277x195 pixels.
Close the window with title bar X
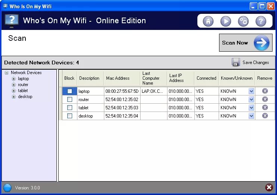click(x=271, y=6)
